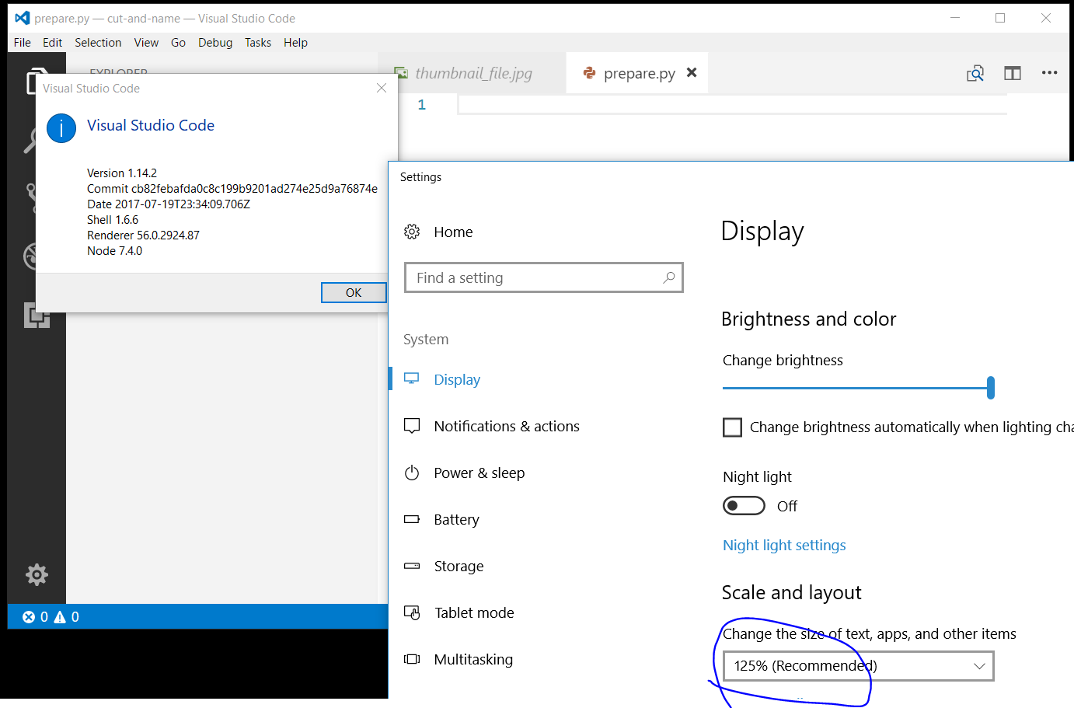
Task: Go to Settings Home
Action: click(453, 232)
